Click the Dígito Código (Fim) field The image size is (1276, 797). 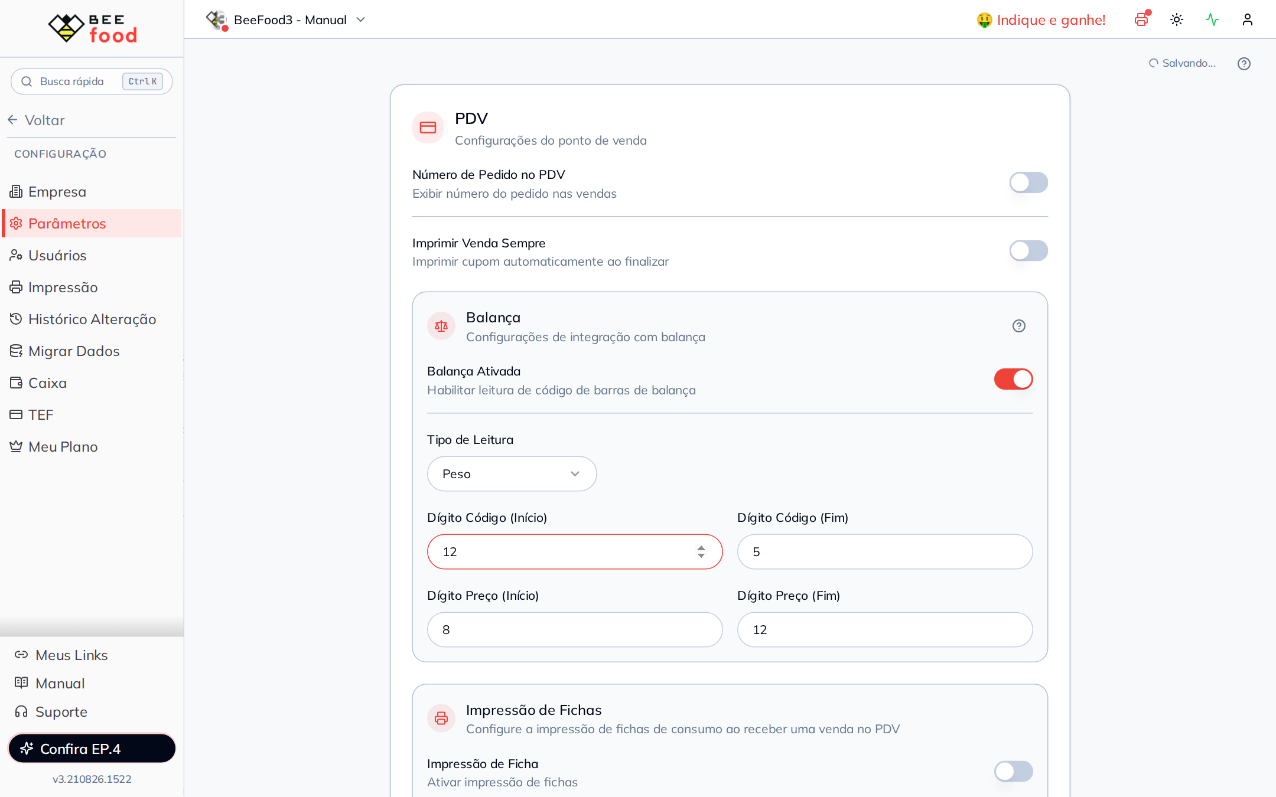[x=885, y=551]
